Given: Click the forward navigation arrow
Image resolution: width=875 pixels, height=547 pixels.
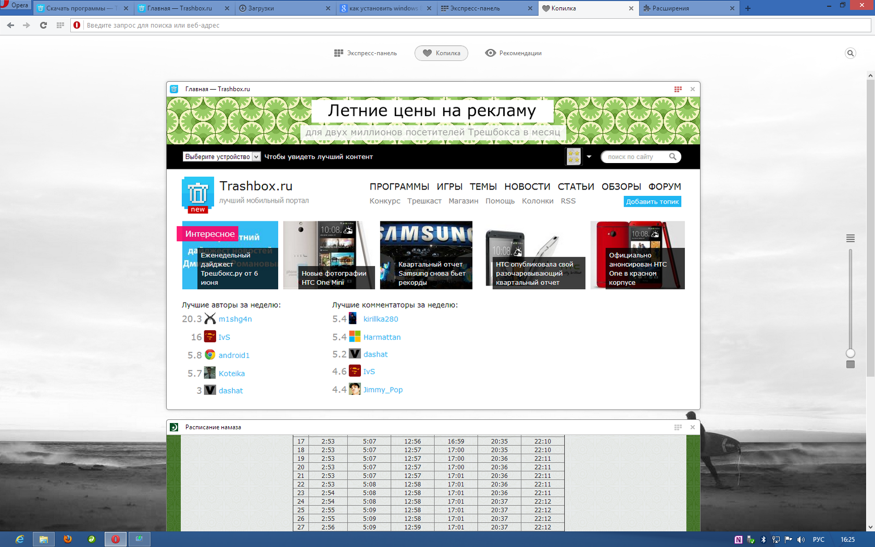Looking at the screenshot, I should point(27,25).
